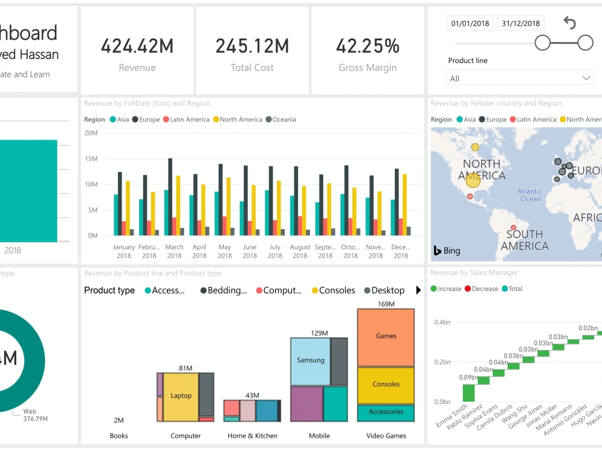The image size is (602, 451).
Task: Click the reset filters arrow icon
Action: tap(569, 22)
